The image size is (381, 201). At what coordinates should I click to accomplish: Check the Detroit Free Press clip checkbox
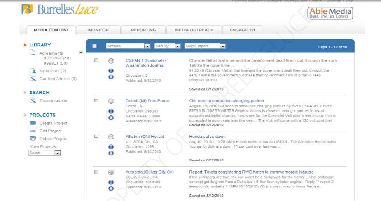click(96, 101)
